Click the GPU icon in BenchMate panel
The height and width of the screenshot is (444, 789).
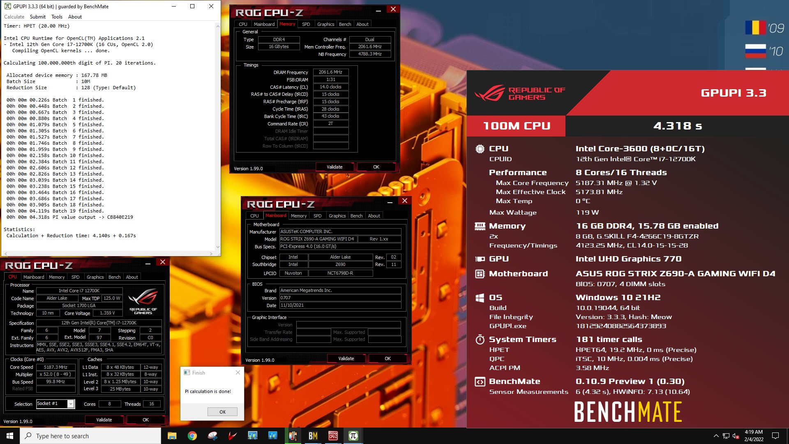click(480, 259)
